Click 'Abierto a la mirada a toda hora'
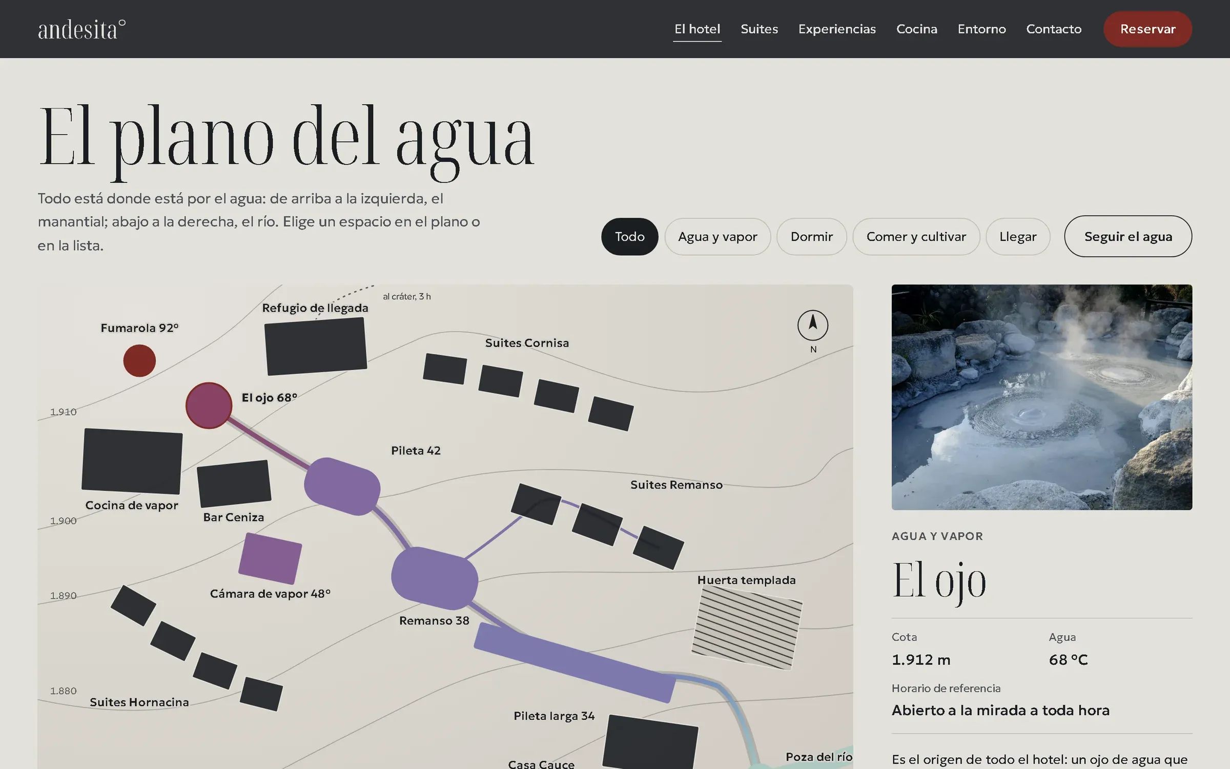Screen dimensions: 1230x769 click(1000, 710)
